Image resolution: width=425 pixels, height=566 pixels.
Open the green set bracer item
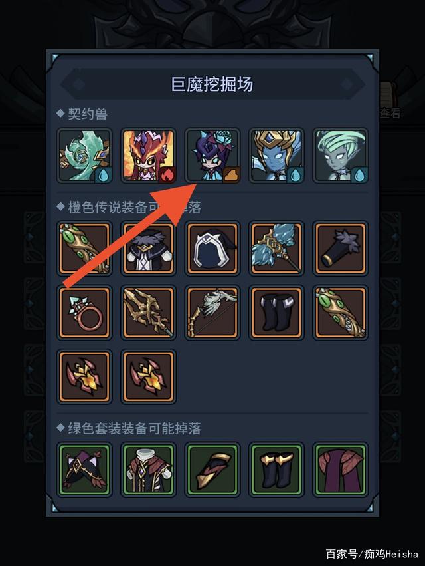click(x=212, y=470)
